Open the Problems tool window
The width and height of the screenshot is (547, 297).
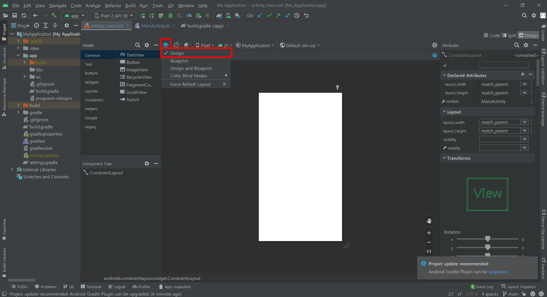[x=46, y=287]
